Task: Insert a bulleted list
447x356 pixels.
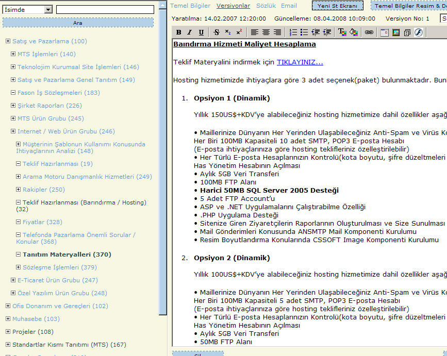Action: (x=304, y=32)
